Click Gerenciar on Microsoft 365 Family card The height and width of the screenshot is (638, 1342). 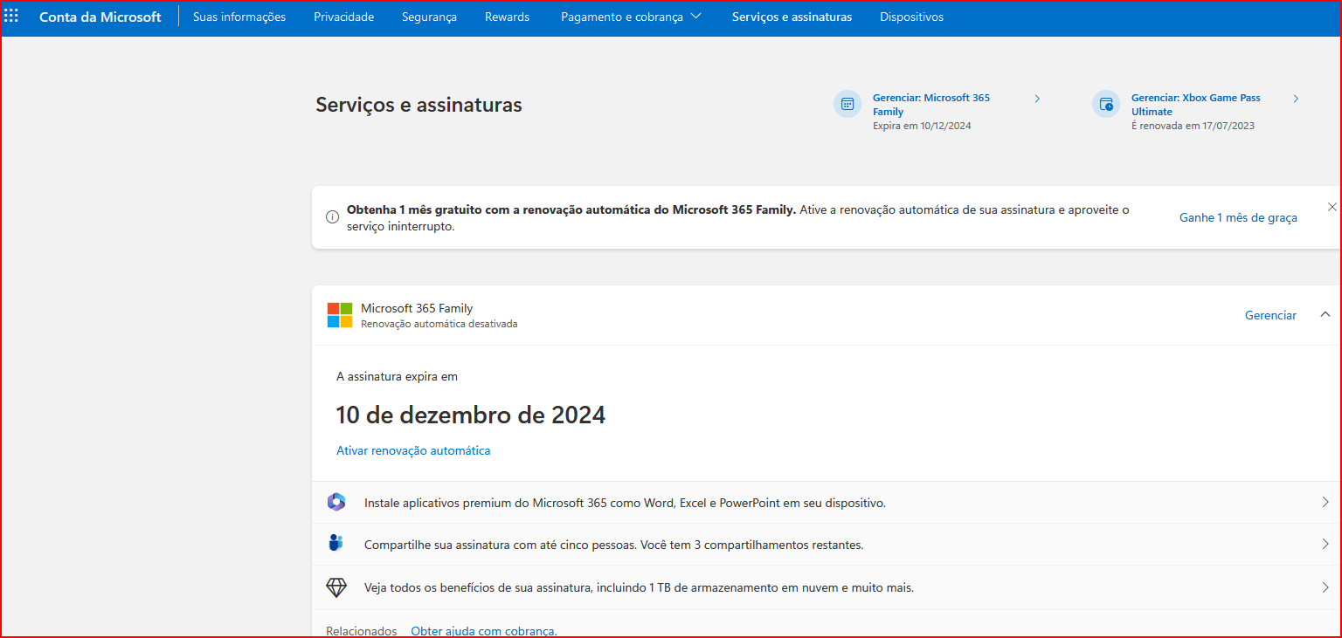(x=1270, y=315)
